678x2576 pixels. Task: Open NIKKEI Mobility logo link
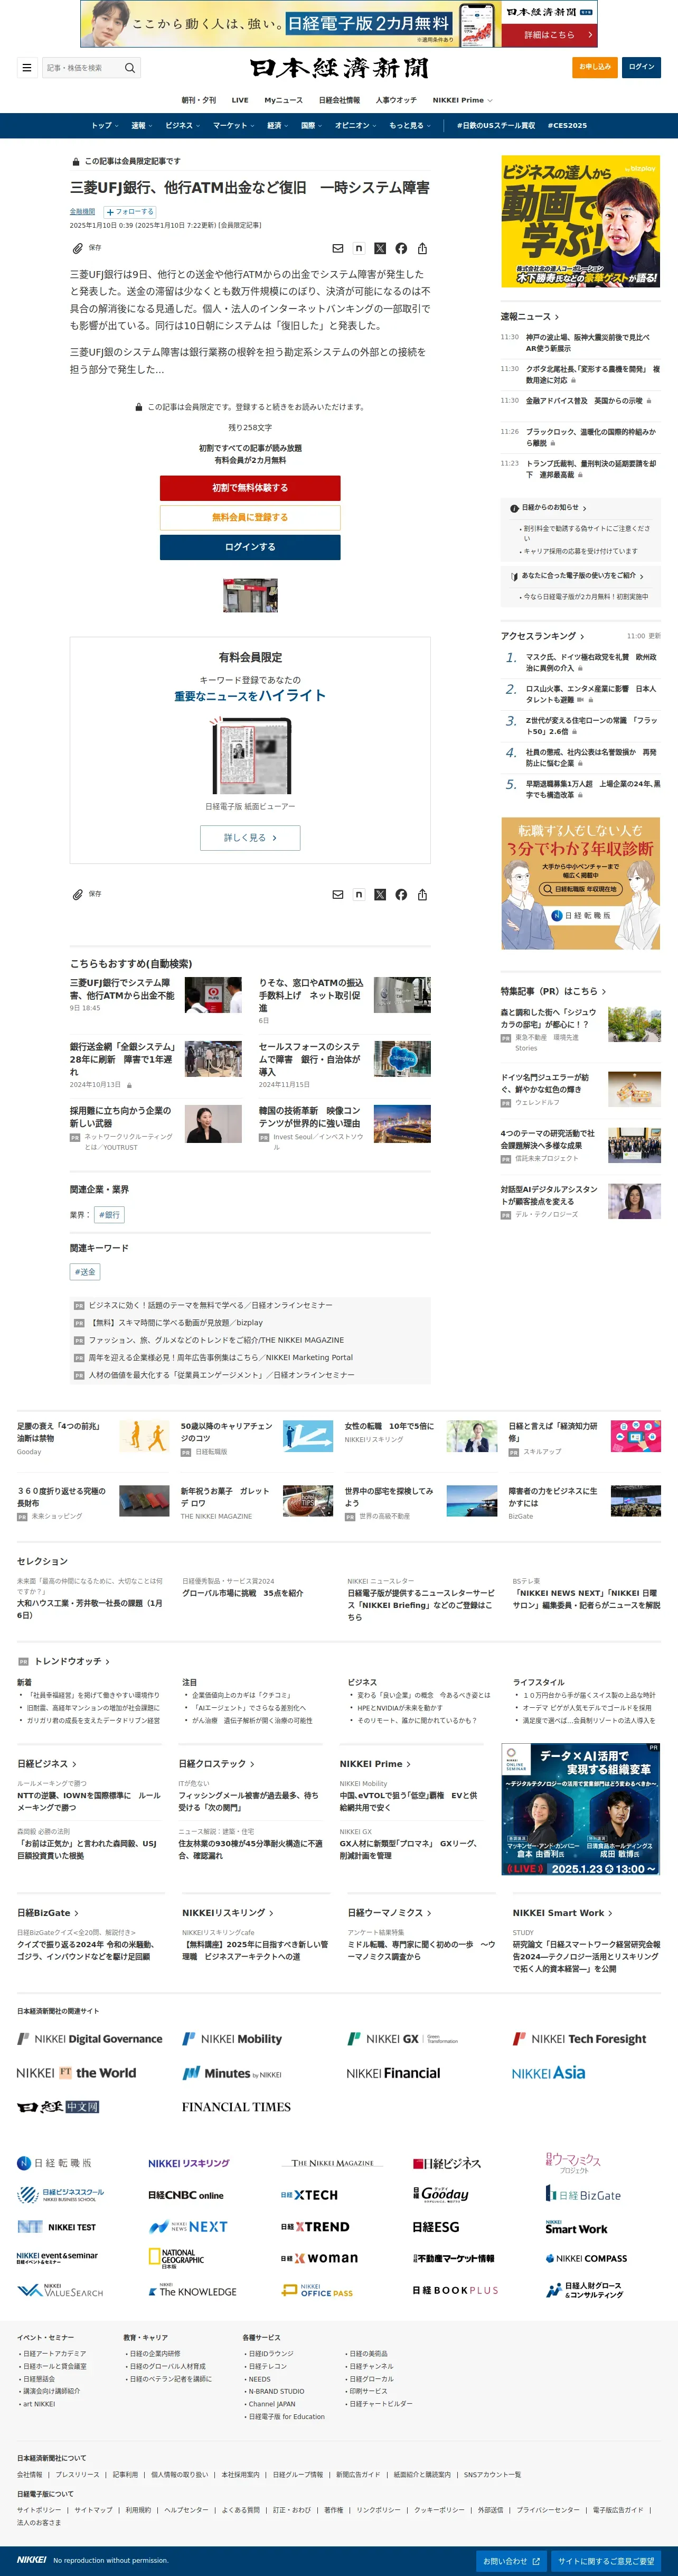232,2038
